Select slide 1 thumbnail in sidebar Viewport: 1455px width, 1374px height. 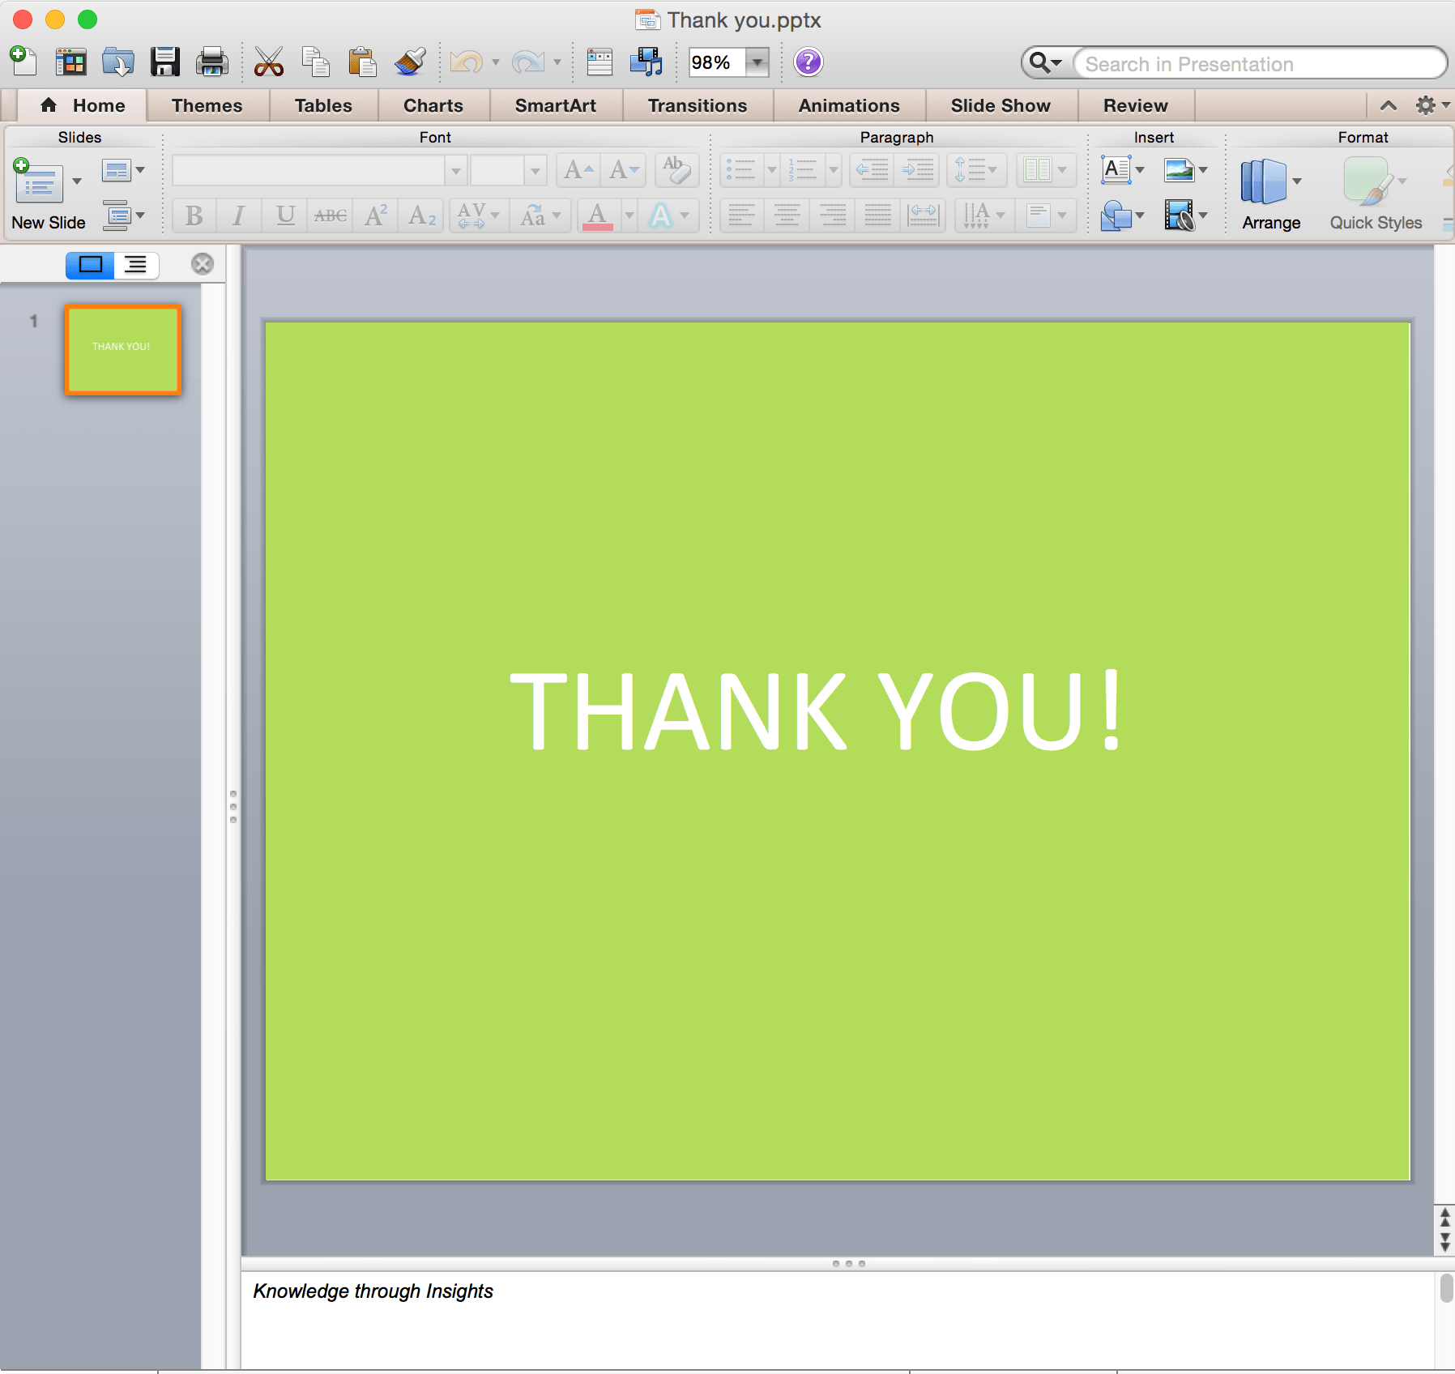(122, 349)
